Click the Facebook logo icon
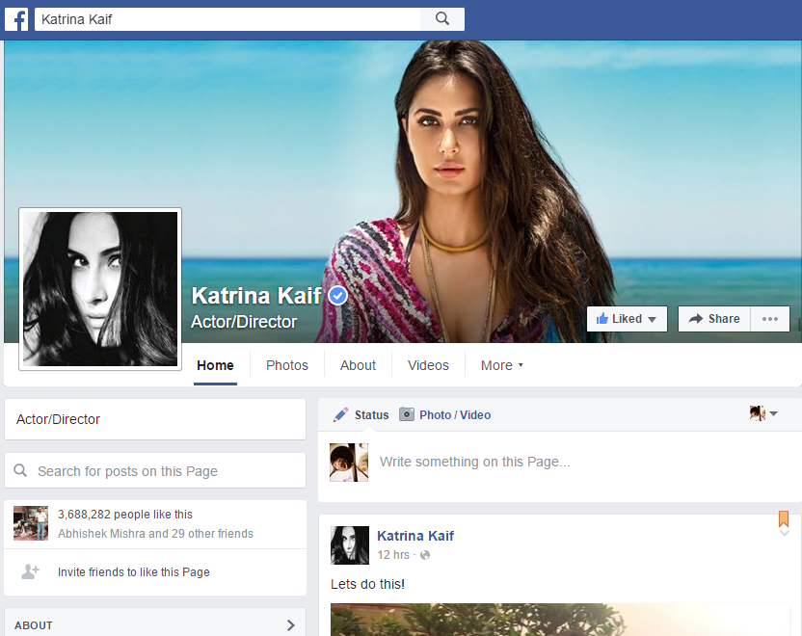802x636 pixels. tap(16, 19)
